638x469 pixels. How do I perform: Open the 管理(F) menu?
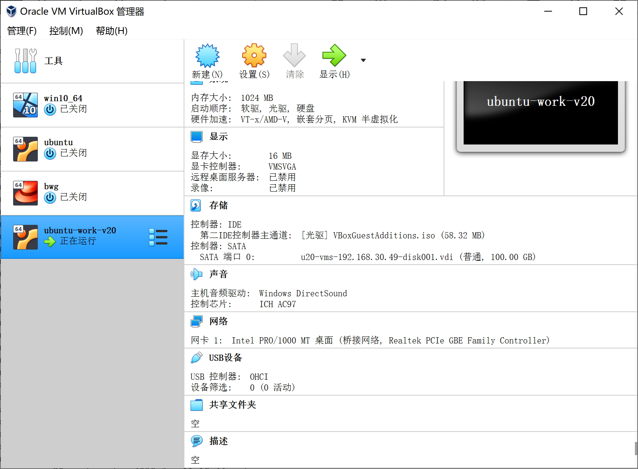[21, 31]
